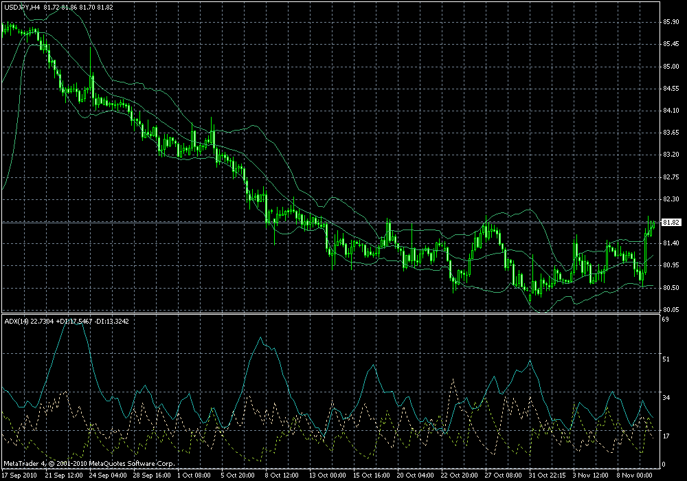Click the ADX scale value 34
This screenshot has width=687, height=481.
(x=666, y=398)
